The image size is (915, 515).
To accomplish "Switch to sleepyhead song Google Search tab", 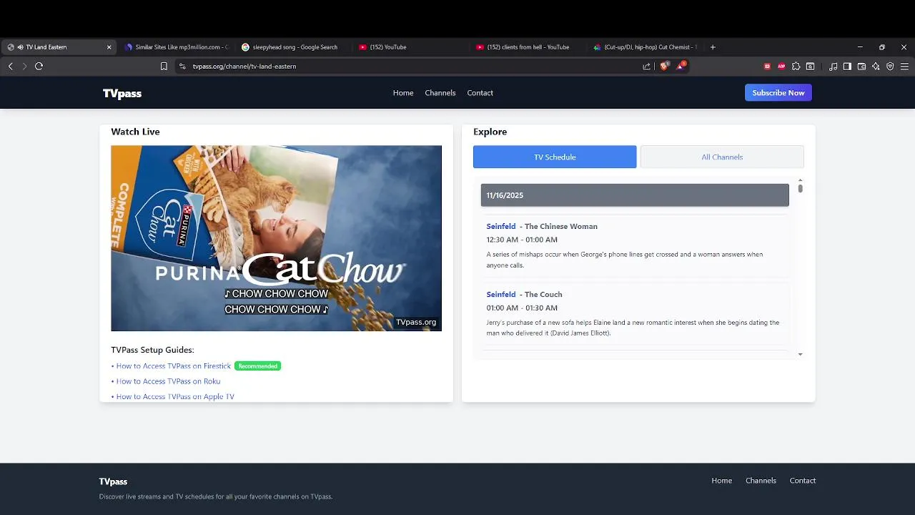I will [x=294, y=47].
